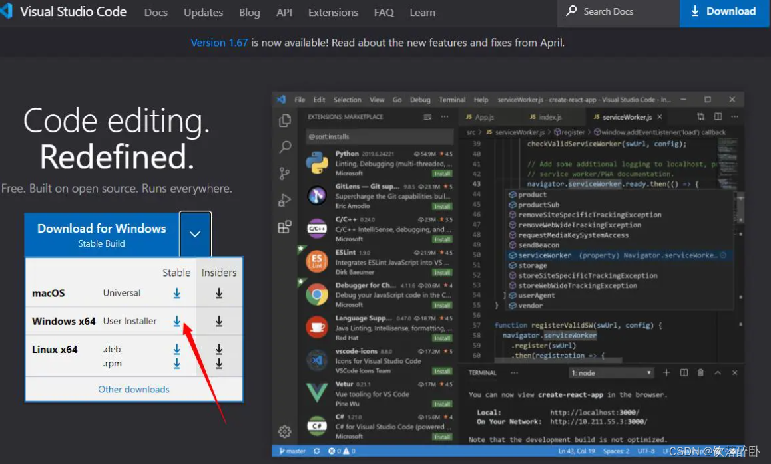Click the Source Control branch icon
Image resolution: width=771 pixels, height=464 pixels.
[x=285, y=174]
